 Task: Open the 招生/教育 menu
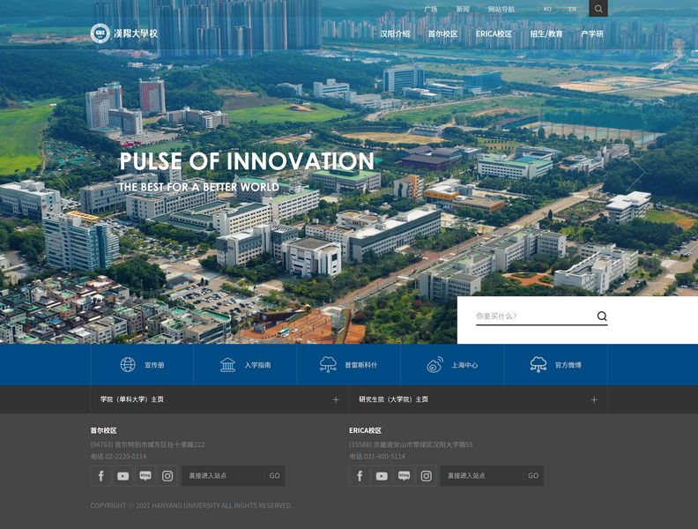(x=546, y=34)
